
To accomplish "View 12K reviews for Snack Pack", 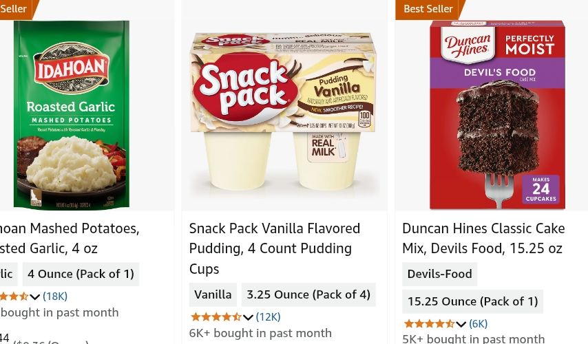I will 268,317.
